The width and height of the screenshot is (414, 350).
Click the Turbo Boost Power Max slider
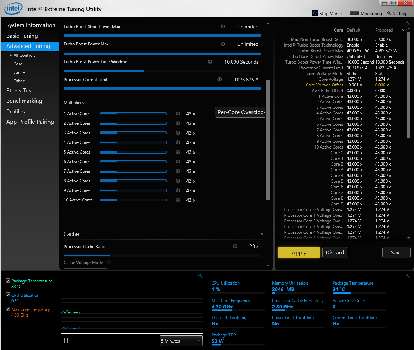pos(163,53)
